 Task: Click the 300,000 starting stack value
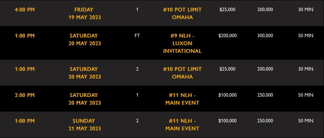pos(265,36)
